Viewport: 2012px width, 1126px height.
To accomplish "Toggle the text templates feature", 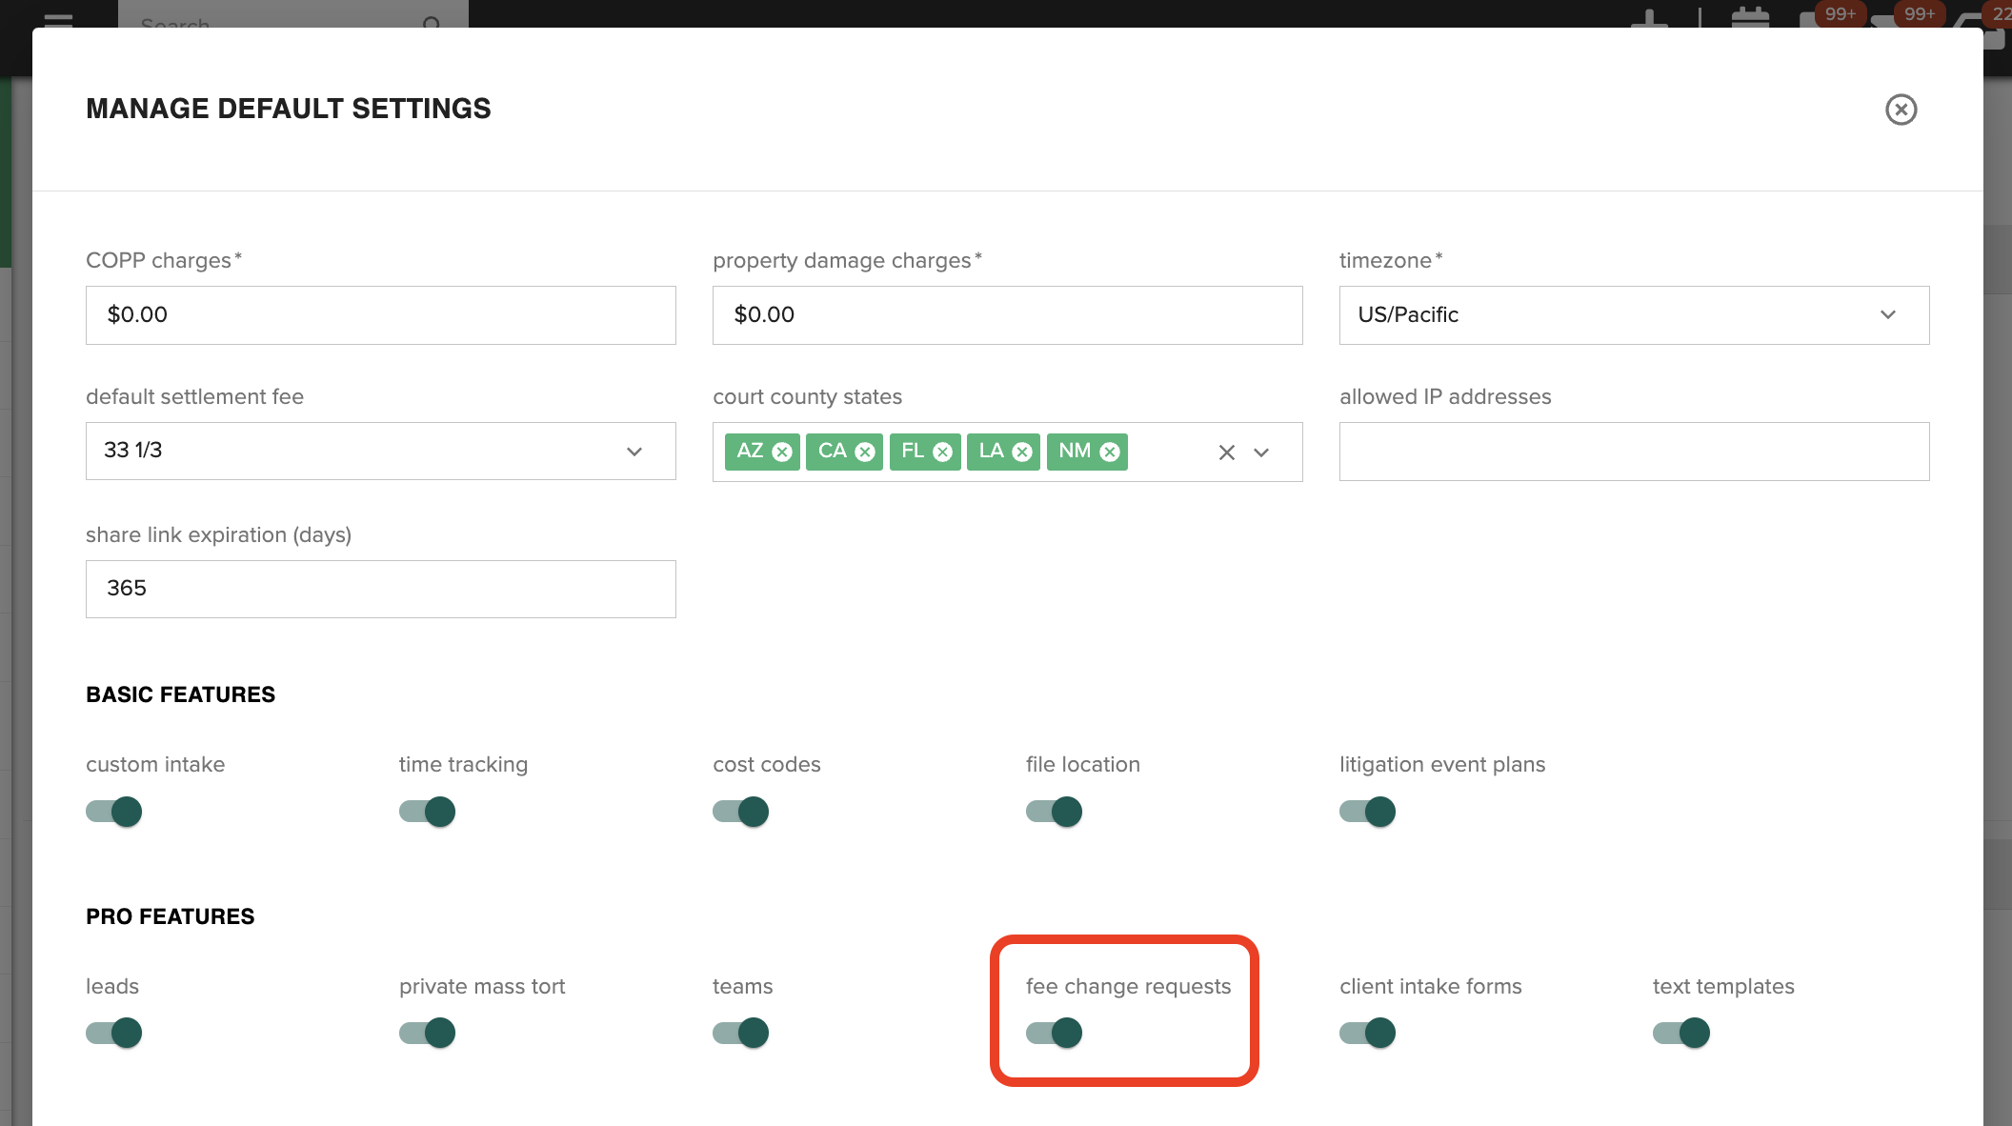I will point(1681,1033).
